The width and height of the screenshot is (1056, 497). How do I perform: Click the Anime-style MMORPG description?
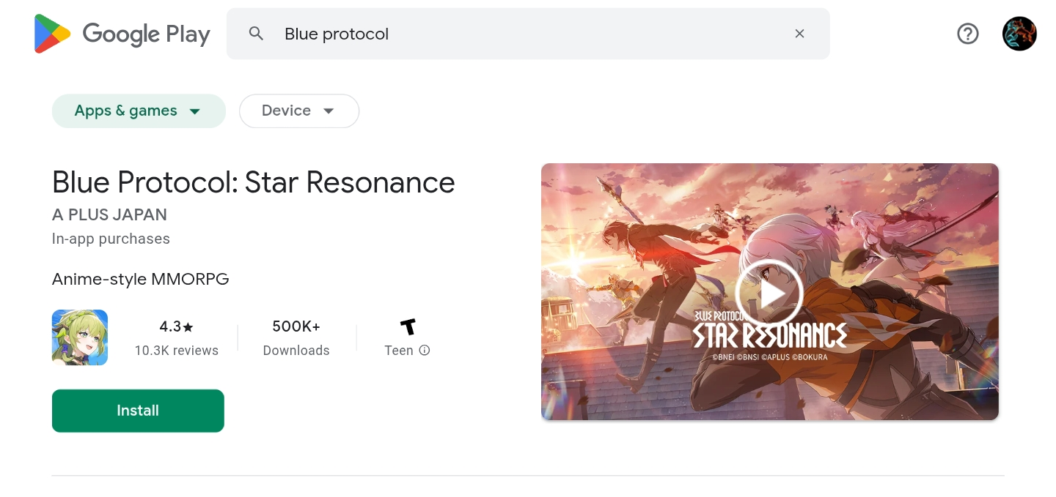[141, 279]
